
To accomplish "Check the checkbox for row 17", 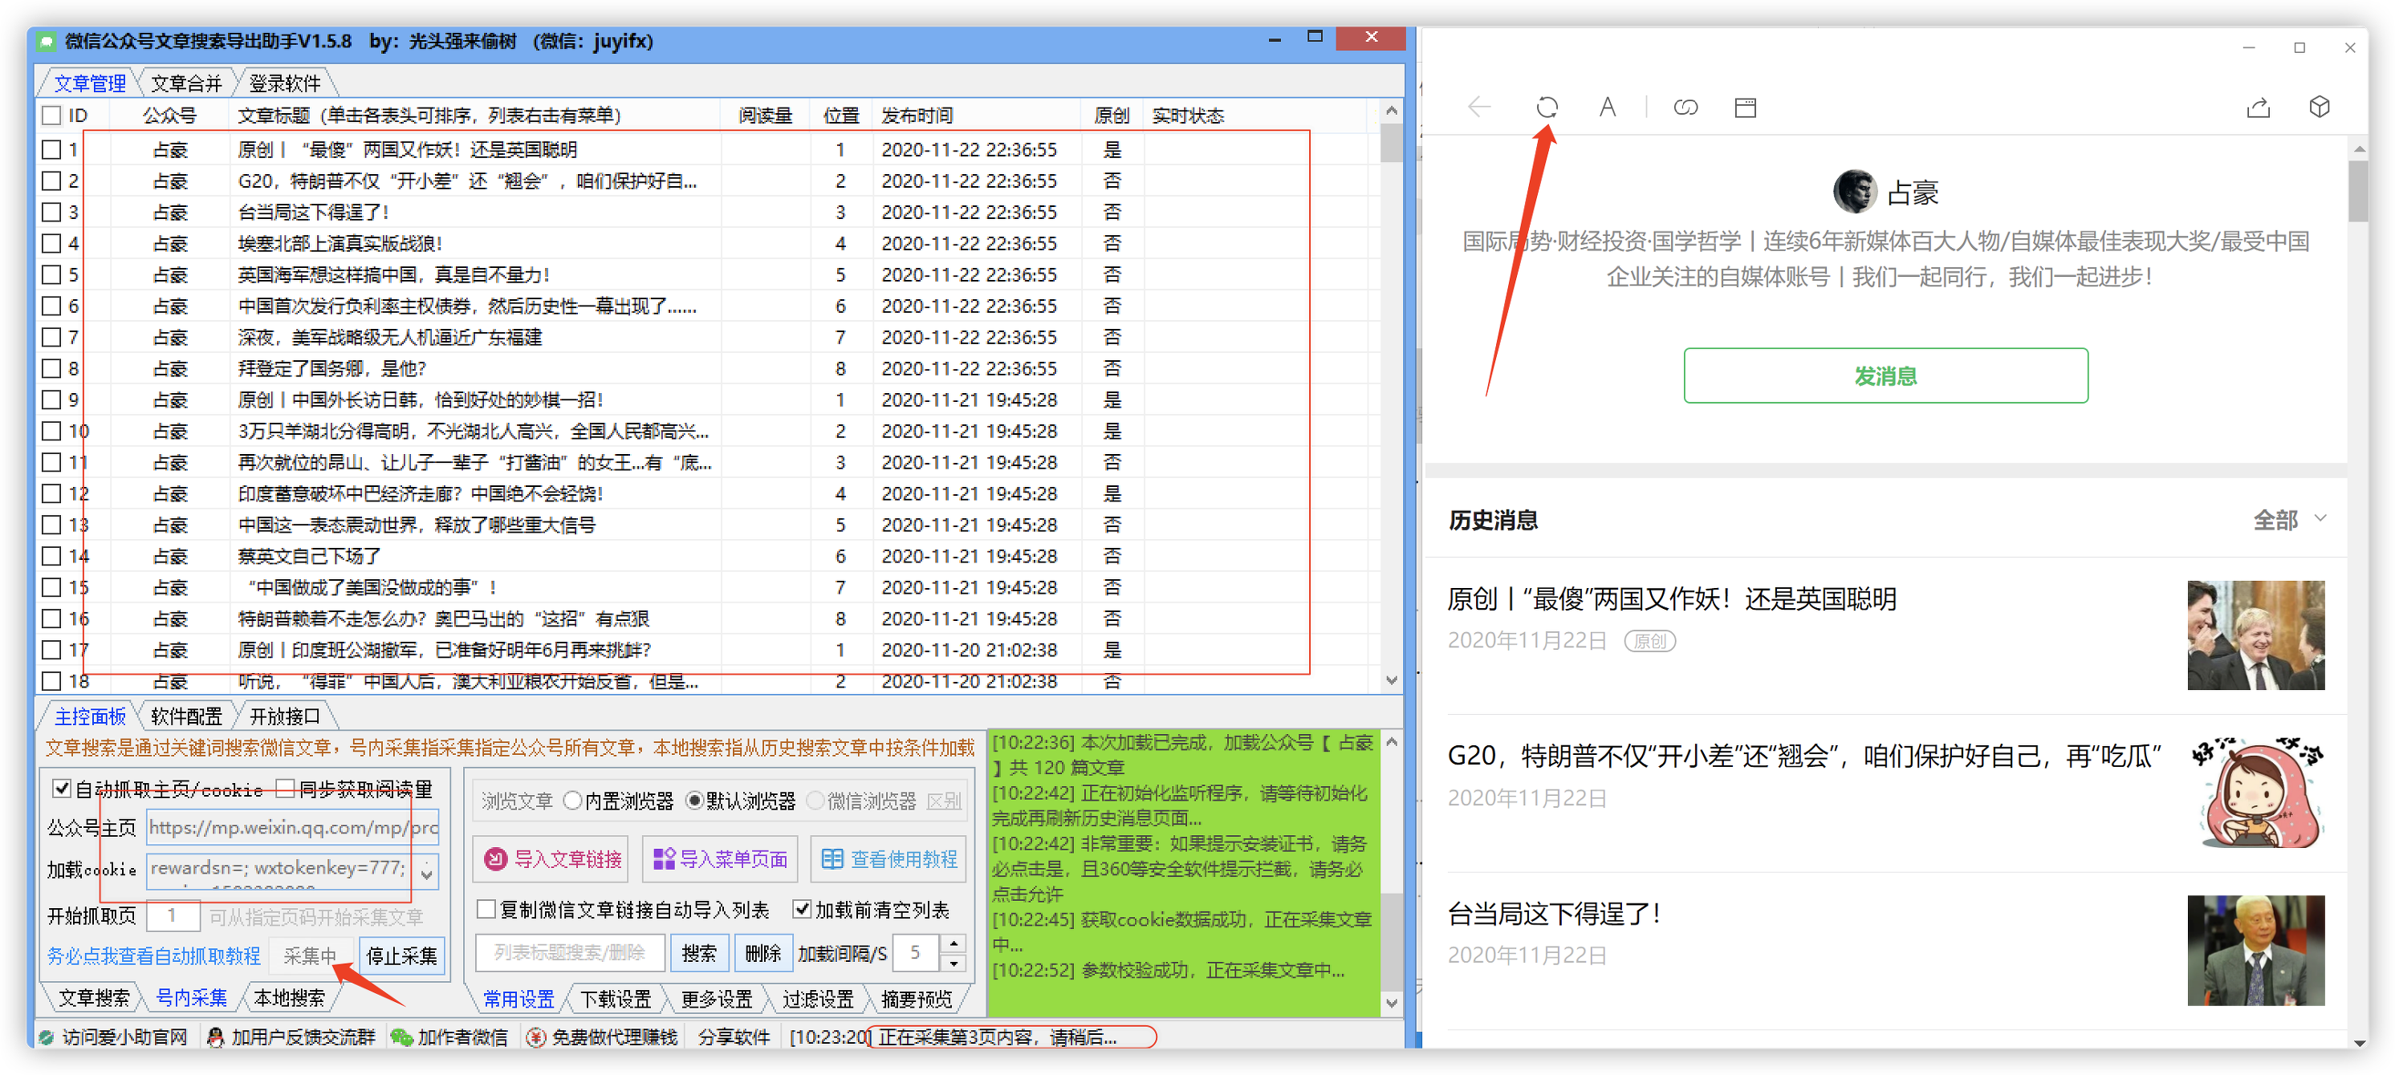I will [52, 650].
